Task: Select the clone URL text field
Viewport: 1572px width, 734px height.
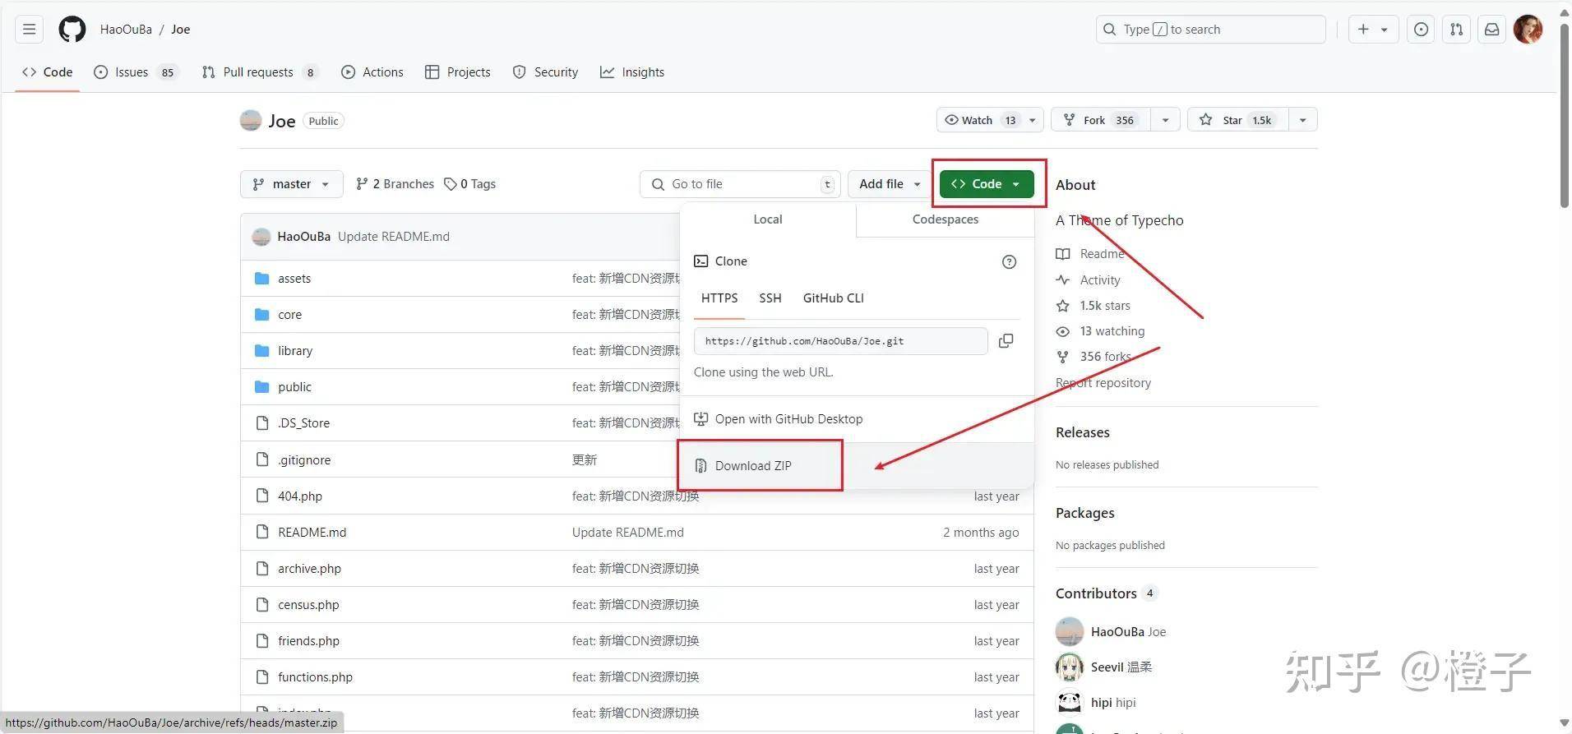Action: click(840, 341)
